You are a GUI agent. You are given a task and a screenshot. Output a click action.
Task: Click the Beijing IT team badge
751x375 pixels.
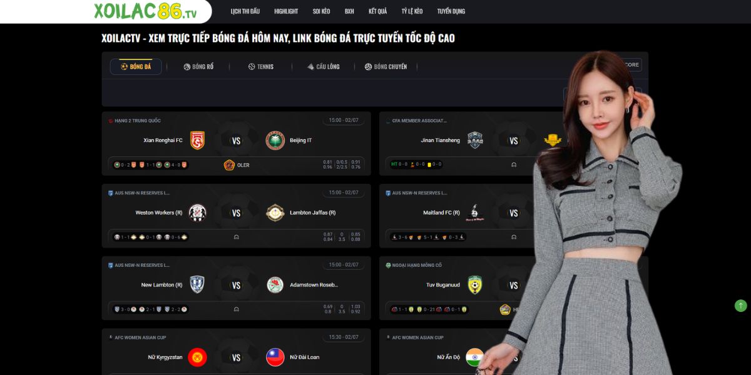click(275, 141)
